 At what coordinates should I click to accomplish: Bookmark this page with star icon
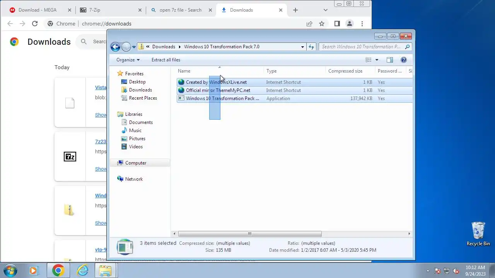pos(322,24)
